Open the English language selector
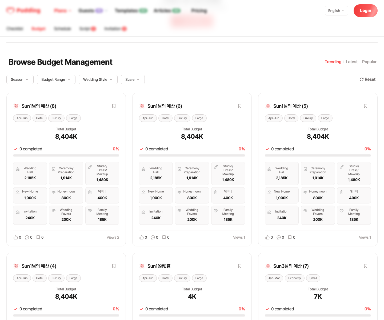 (336, 11)
